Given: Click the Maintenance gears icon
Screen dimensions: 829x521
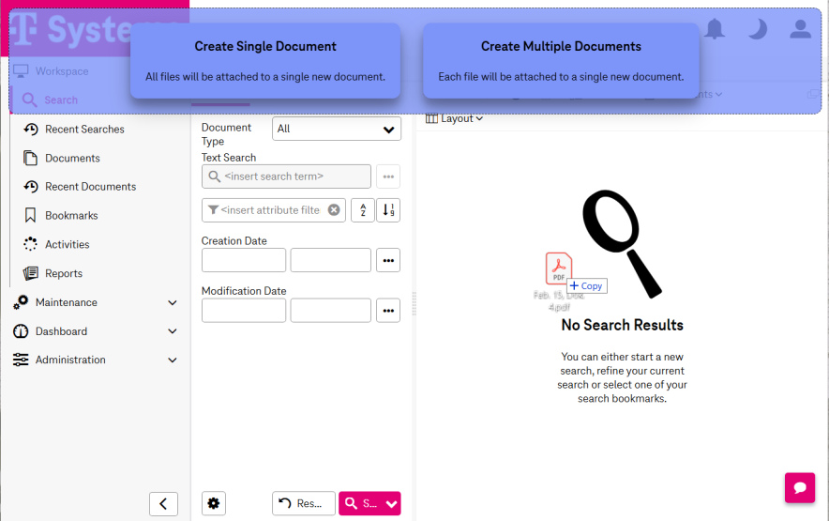Looking at the screenshot, I should [21, 302].
